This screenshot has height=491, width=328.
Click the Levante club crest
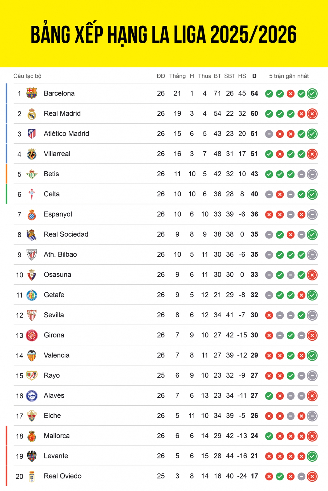coord(32,456)
